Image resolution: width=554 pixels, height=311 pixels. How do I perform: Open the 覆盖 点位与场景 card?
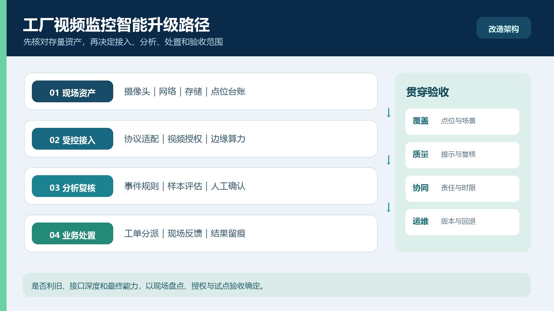click(462, 122)
